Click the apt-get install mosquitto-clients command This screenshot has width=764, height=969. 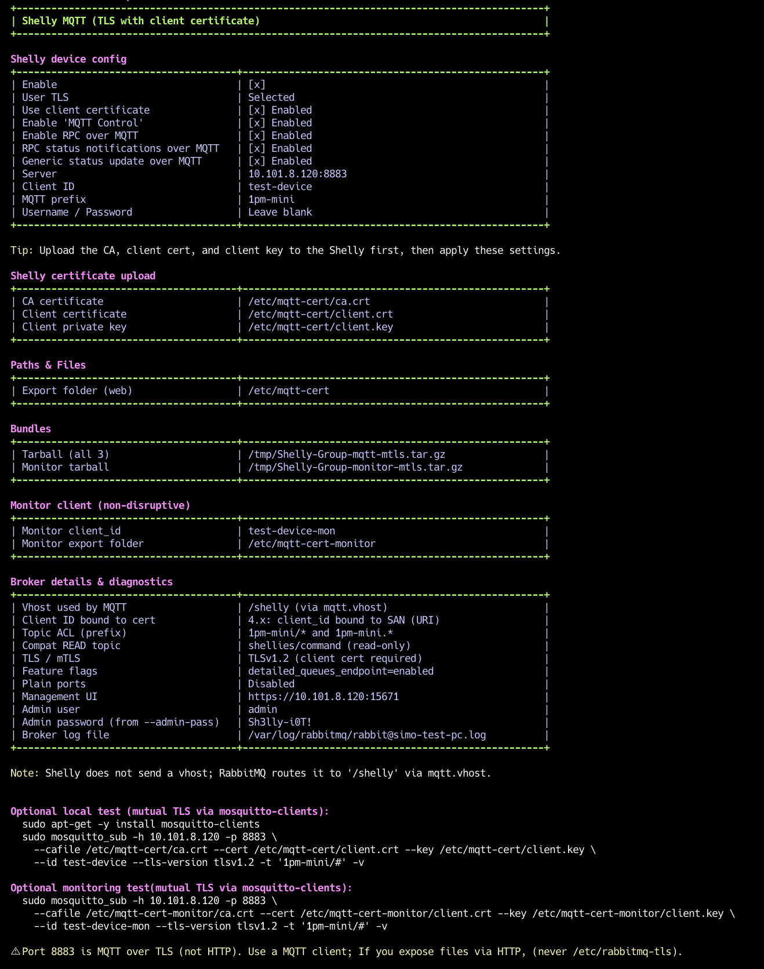140,824
